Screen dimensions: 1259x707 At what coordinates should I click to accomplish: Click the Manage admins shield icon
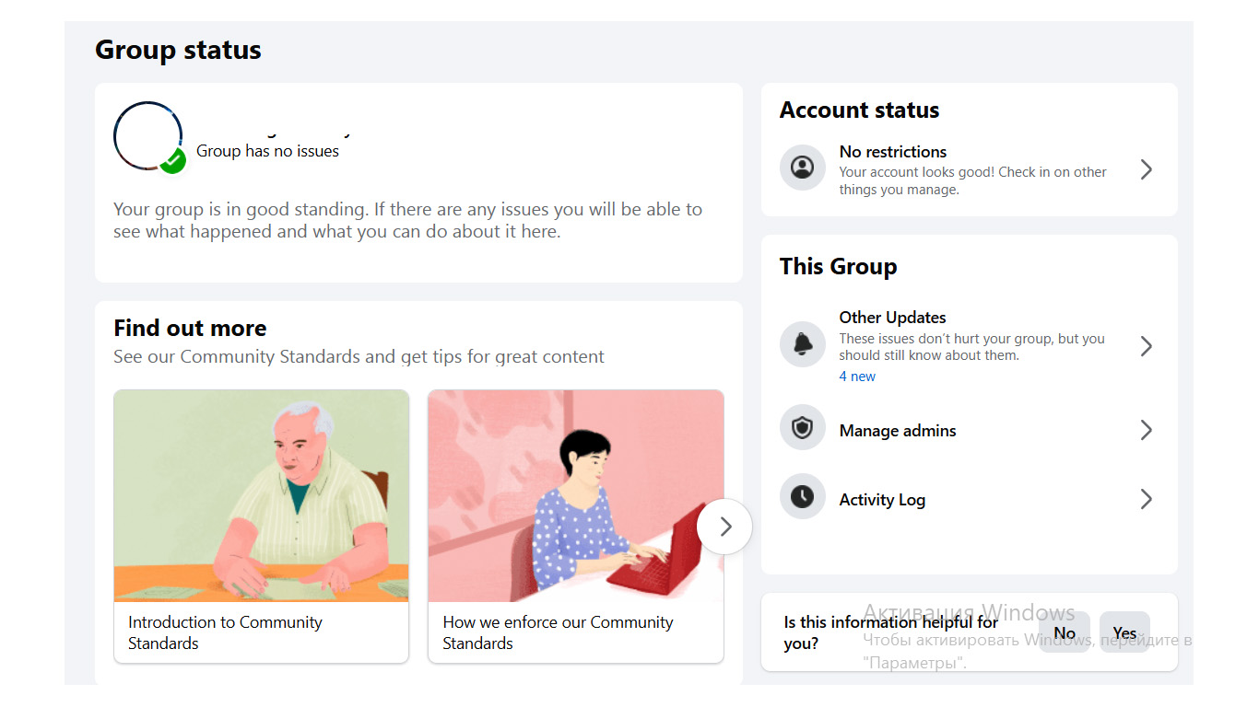[803, 428]
